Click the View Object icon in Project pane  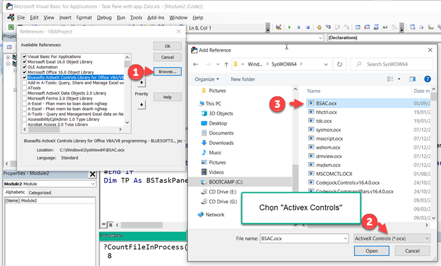click(9, 47)
